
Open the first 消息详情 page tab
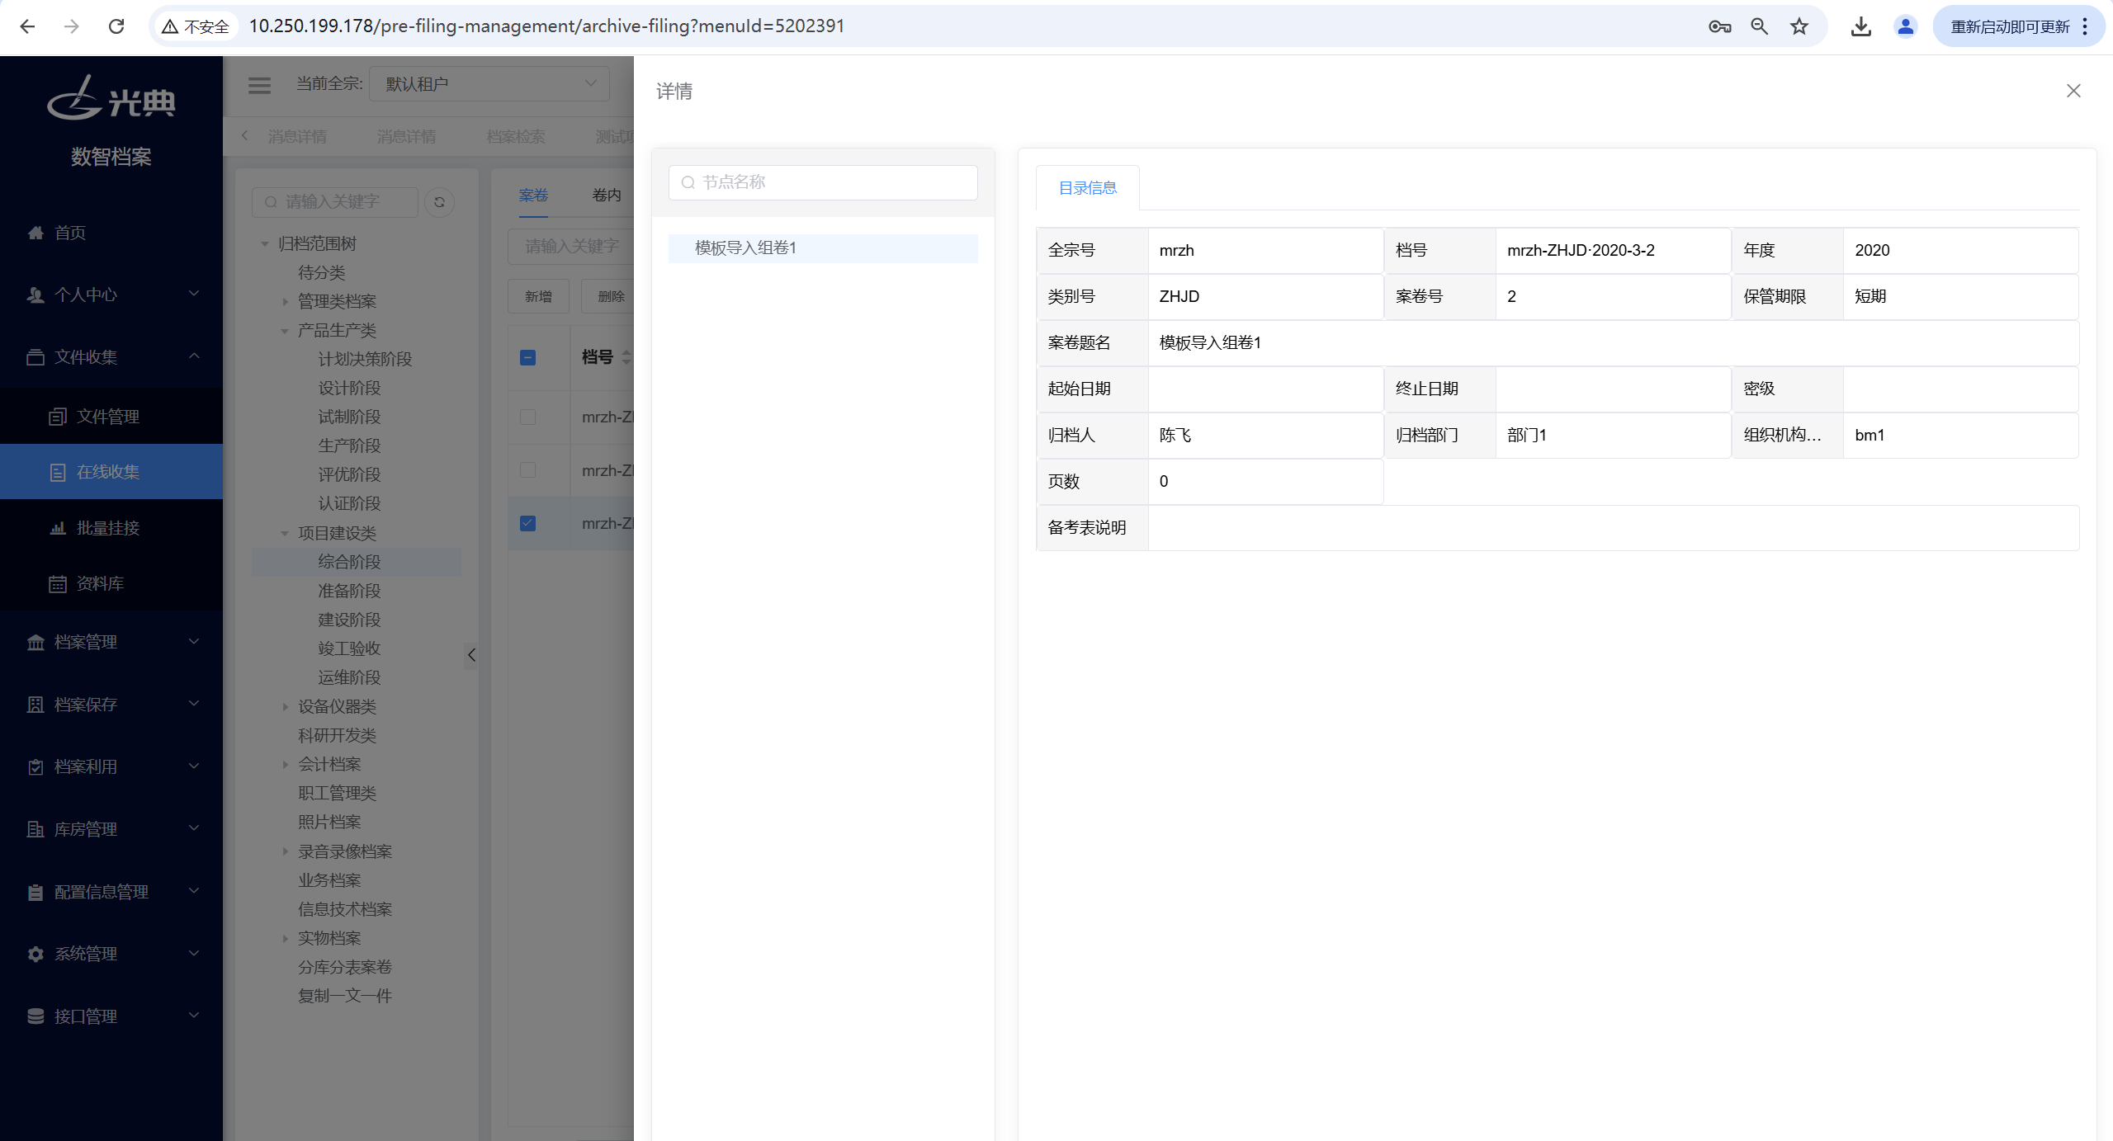point(297,136)
